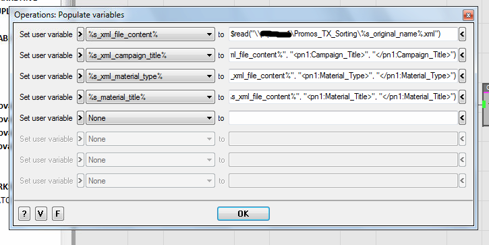Click the F functions button
Viewport: 489px width, 245px height.
coord(58,214)
